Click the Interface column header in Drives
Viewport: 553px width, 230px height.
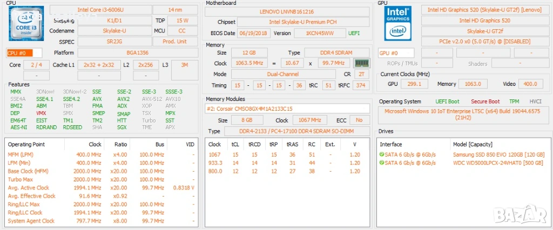point(391,145)
